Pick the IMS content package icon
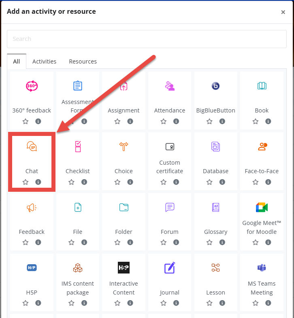The image size is (294, 318). 78,268
